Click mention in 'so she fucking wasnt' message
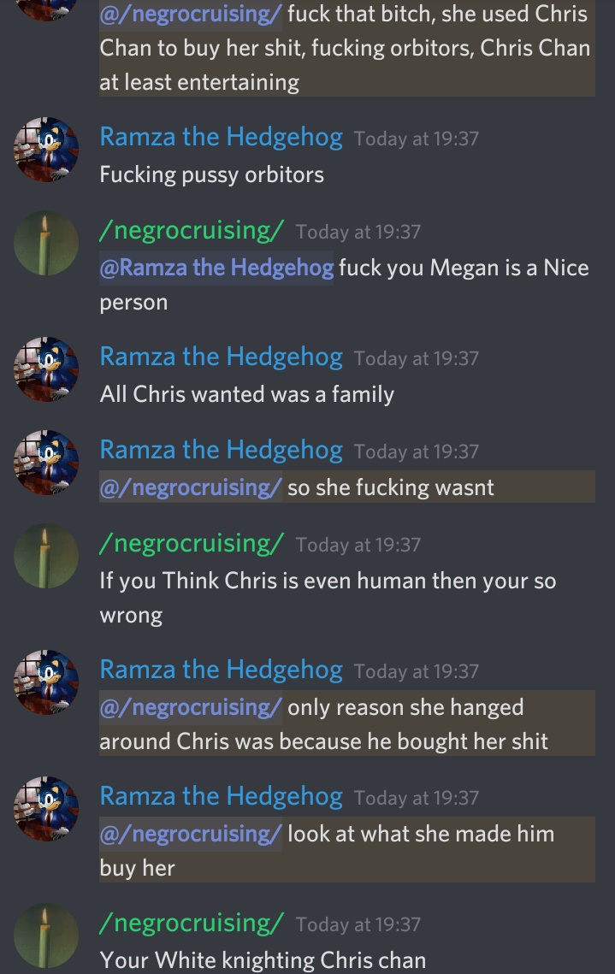Image resolution: width=615 pixels, height=974 pixels. coord(190,487)
